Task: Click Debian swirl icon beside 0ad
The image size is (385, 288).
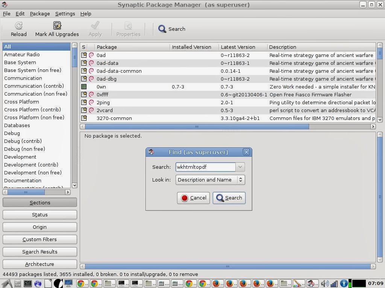Action: pyautogui.click(x=91, y=55)
